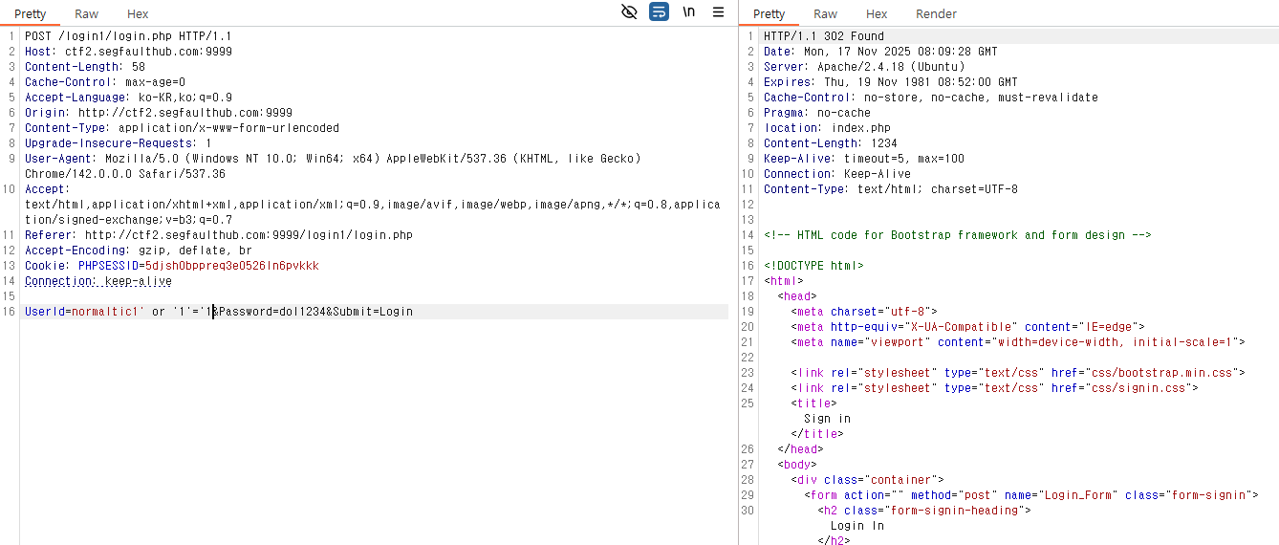
Task: Click the UserId parameter in request body
Action: tap(44, 312)
